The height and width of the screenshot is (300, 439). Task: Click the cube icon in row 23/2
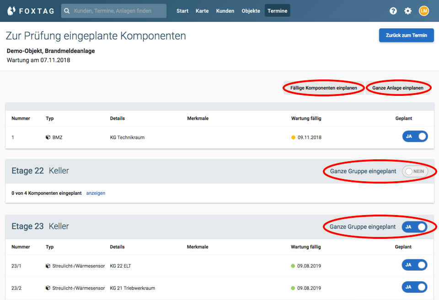click(48, 288)
